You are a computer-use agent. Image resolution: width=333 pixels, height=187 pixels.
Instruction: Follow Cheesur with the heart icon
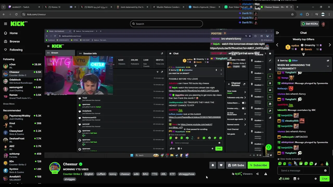tap(221, 165)
